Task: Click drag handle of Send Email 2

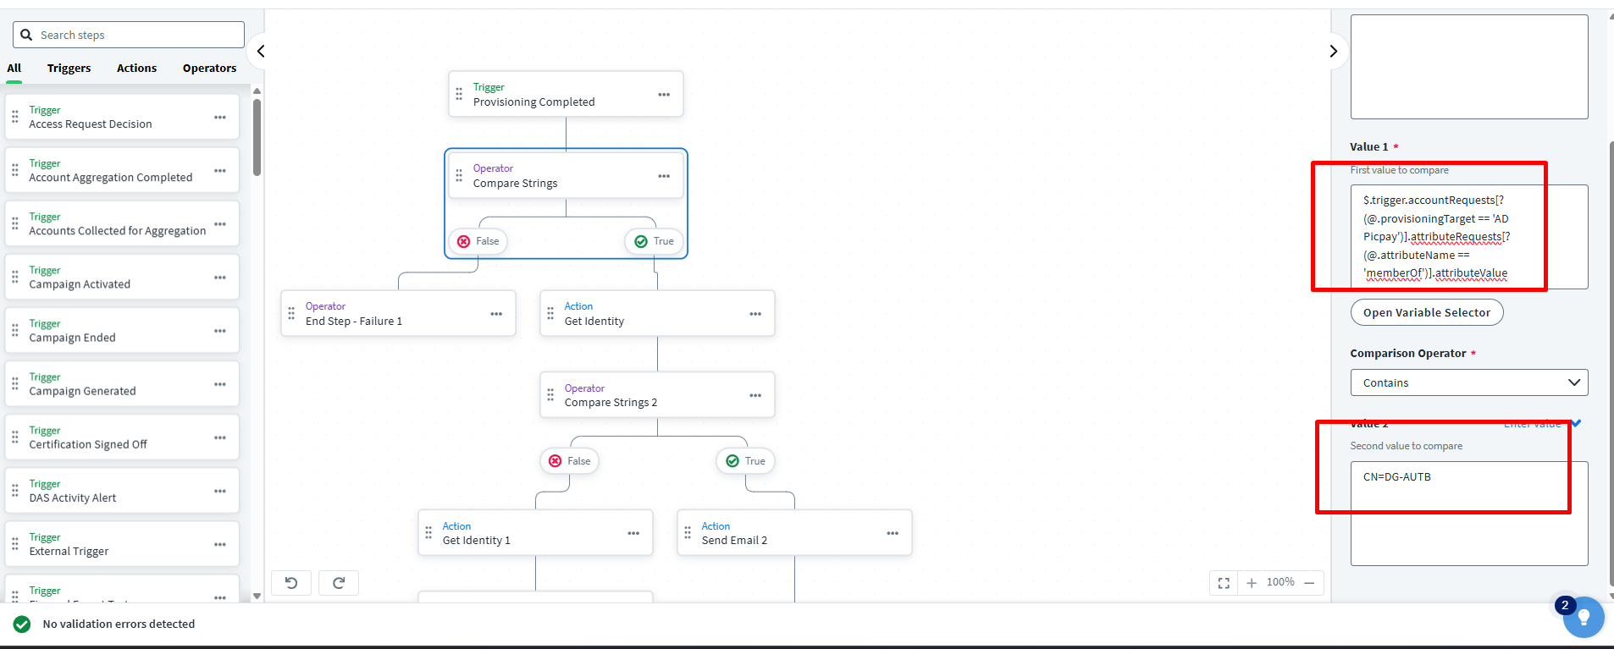Action: (x=688, y=533)
